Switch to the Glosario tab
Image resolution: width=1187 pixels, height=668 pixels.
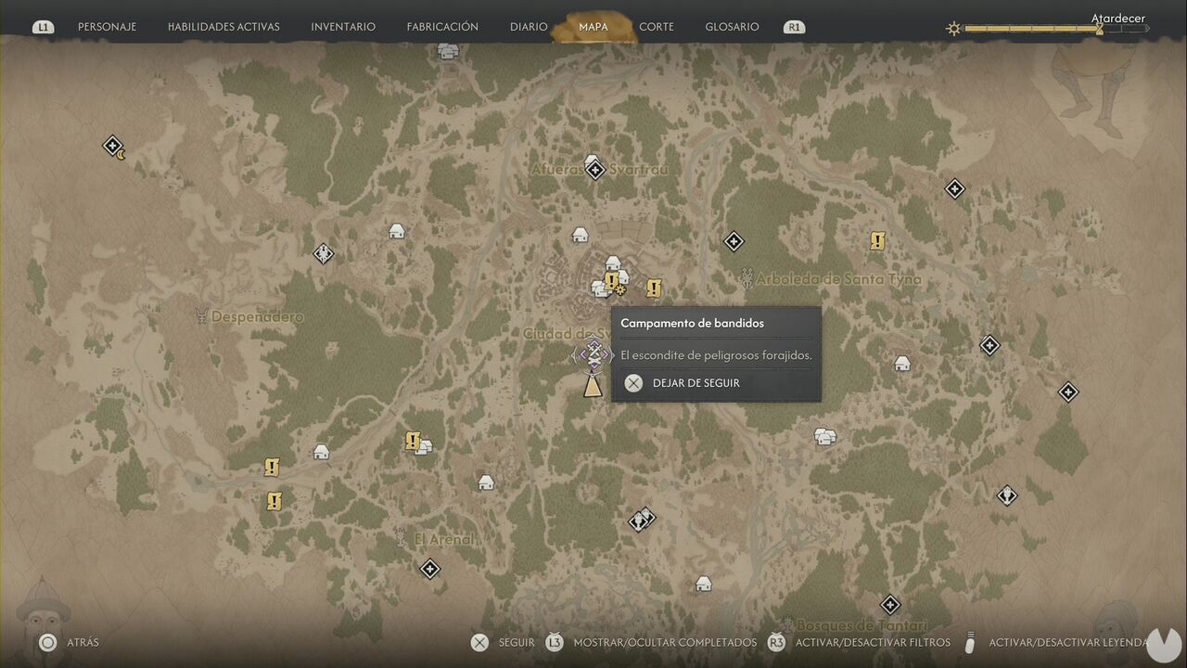tap(732, 27)
